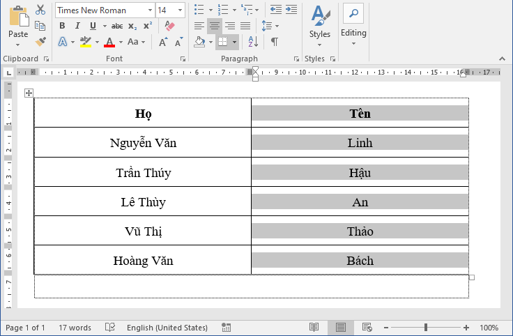
Task: Click the Text Effects A icon
Action: tap(63, 42)
